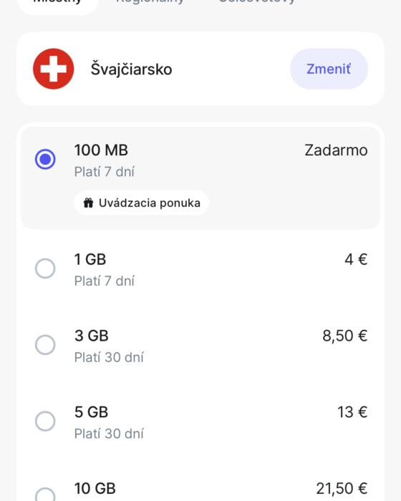Select the 1 GB plan radio button
The image size is (401, 501).
45,268
